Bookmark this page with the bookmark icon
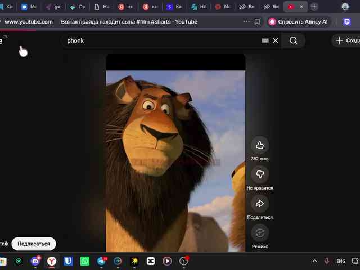This screenshot has width=360, height=270. (x=257, y=22)
